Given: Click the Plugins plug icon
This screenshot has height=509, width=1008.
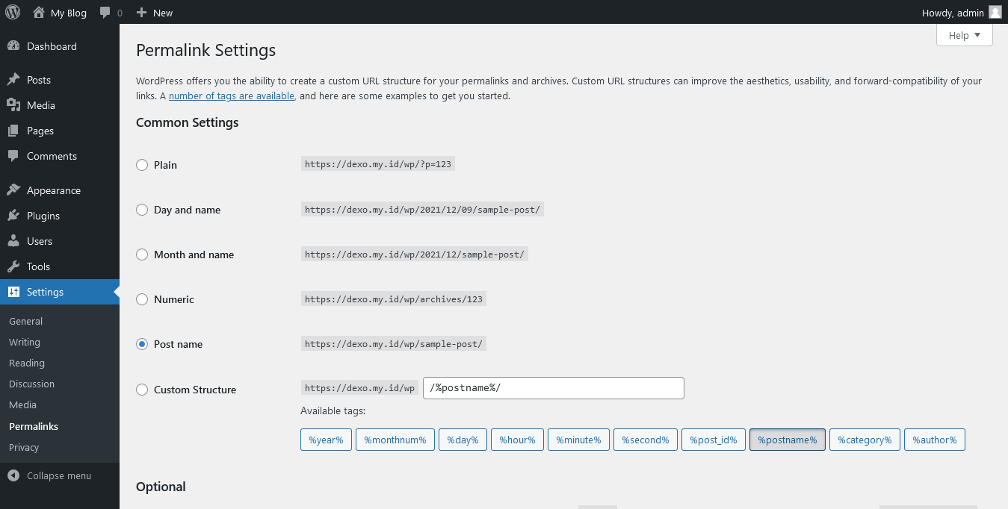Looking at the screenshot, I should 13,216.
